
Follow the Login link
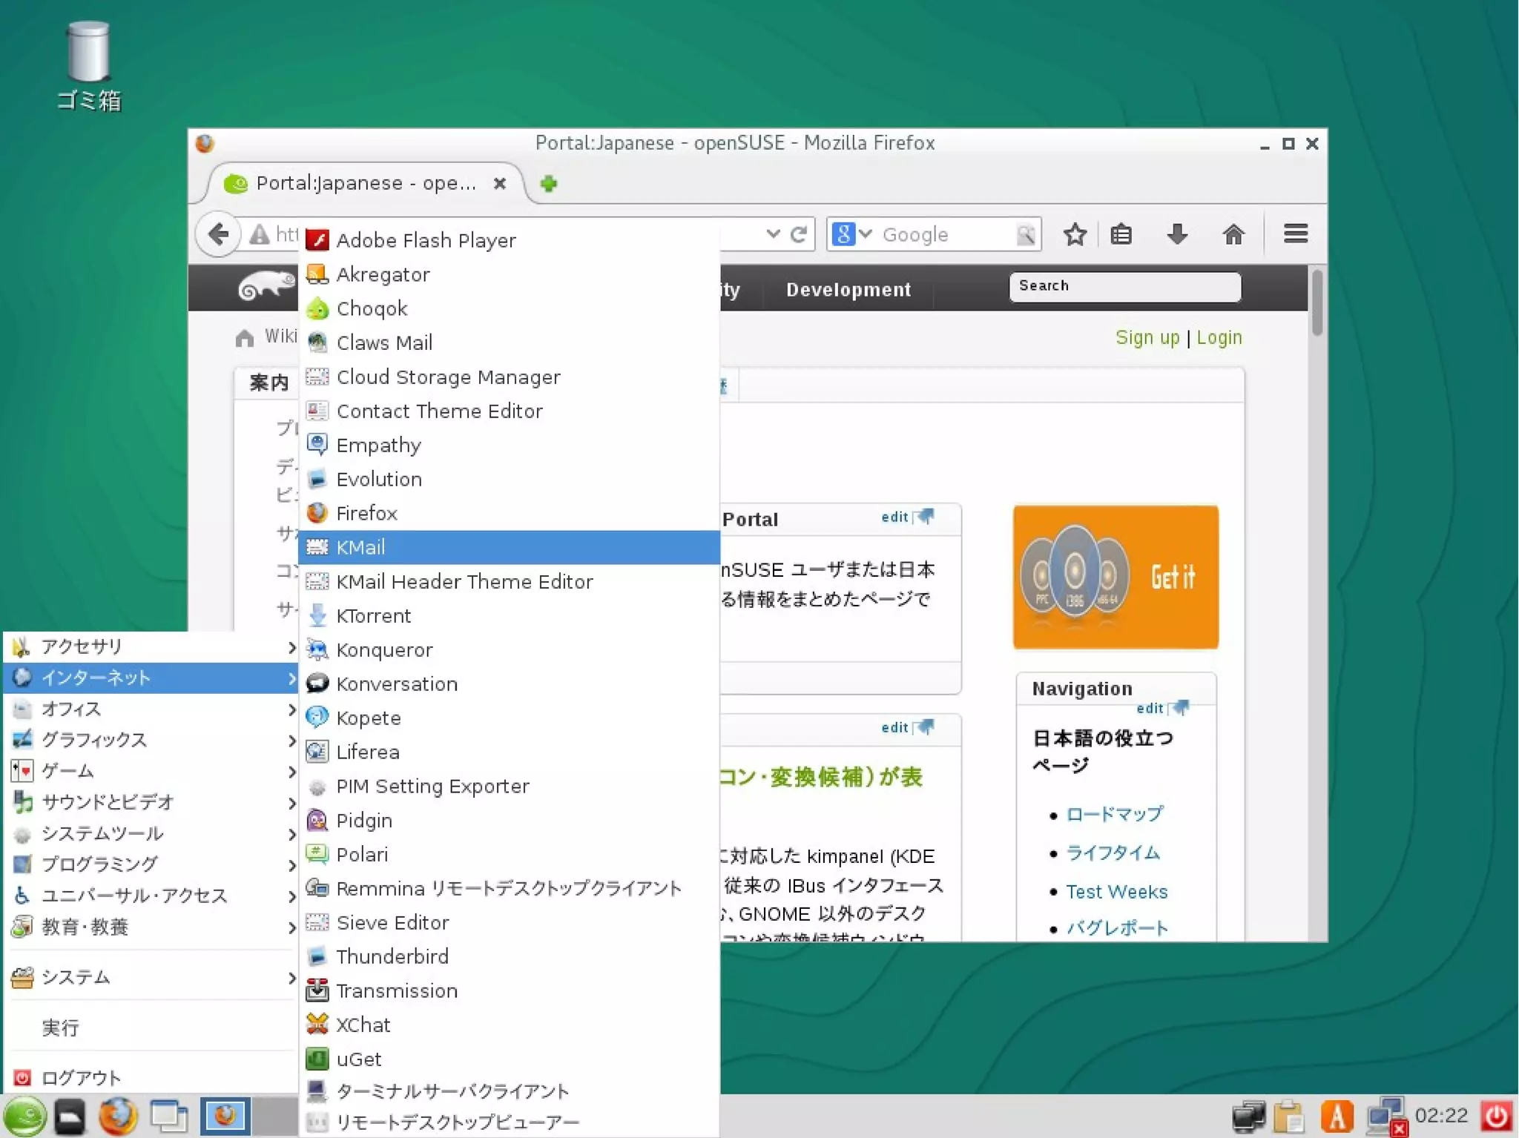click(1219, 337)
